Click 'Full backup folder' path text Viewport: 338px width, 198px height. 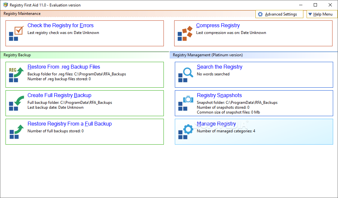[x=70, y=103]
